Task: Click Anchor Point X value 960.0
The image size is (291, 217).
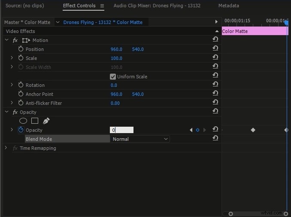Action: [x=116, y=94]
